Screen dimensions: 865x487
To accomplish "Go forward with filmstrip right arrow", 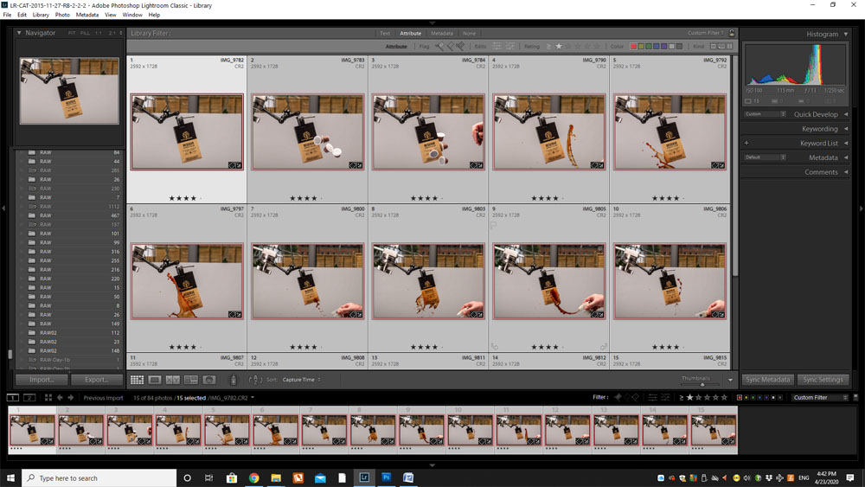I will (71, 397).
